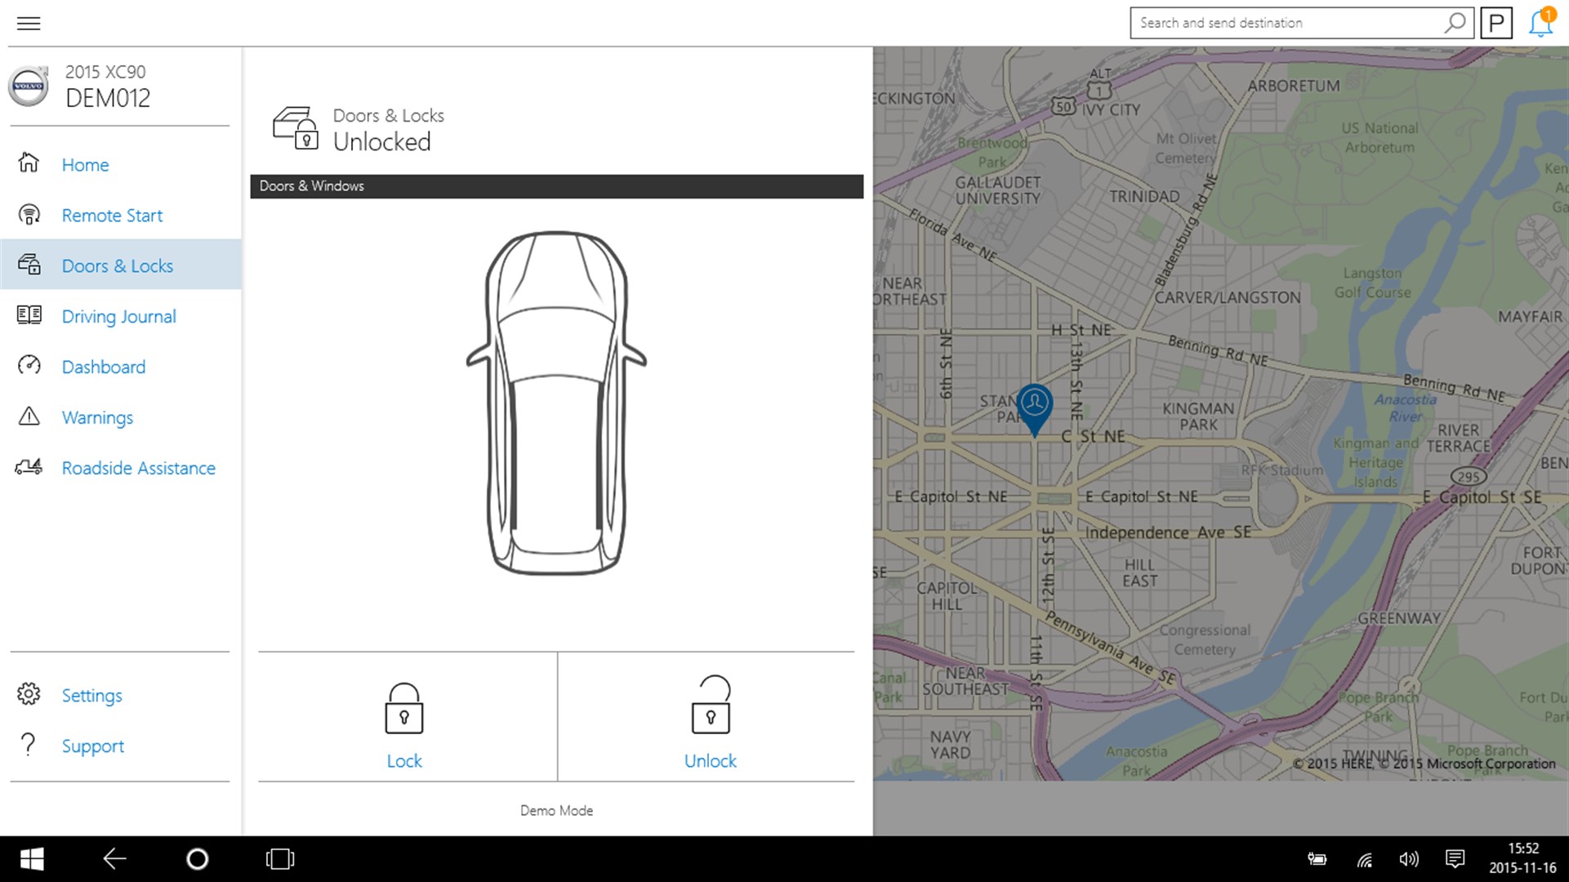Go to Driving Journal
Screen dimensions: 1569x882
coord(118,317)
